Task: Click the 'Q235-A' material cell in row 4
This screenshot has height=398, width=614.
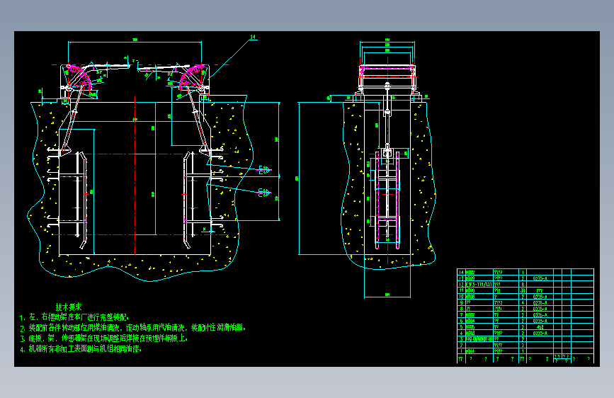Action: point(540,333)
